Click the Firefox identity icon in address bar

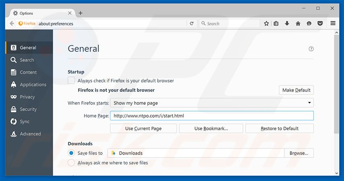click(x=27, y=23)
